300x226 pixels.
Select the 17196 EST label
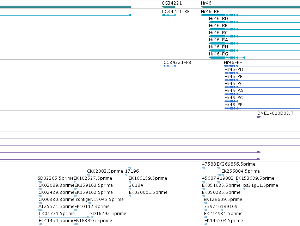pyautogui.click(x=132, y=171)
